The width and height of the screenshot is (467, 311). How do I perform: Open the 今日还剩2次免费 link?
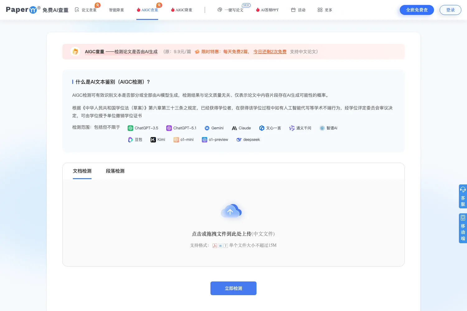click(x=270, y=52)
